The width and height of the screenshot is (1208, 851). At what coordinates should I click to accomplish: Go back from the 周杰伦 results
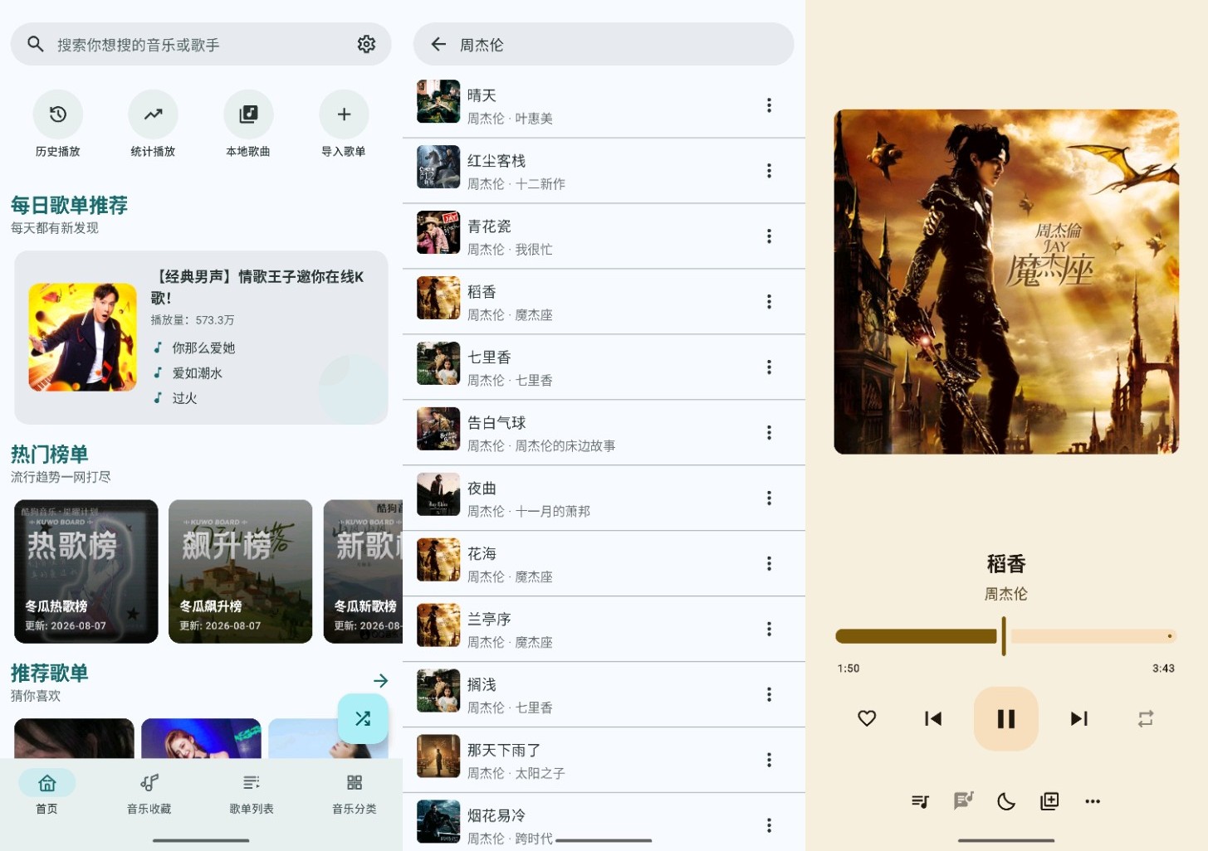pos(438,44)
